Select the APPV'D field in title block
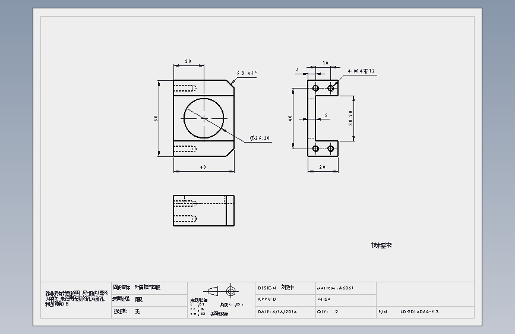The image size is (515, 334). point(285,300)
